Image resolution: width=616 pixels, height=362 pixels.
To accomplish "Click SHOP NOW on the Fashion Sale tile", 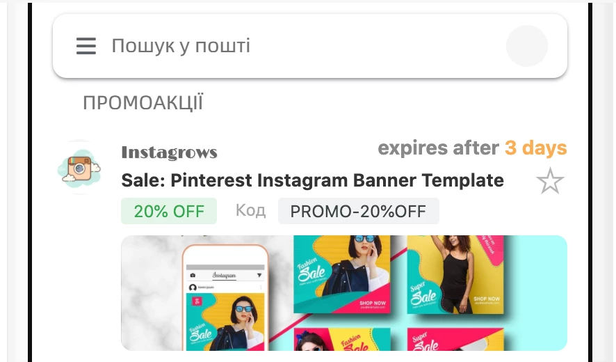I will click(x=373, y=303).
